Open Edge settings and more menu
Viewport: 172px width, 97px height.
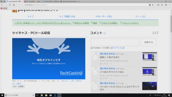pos(170,5)
